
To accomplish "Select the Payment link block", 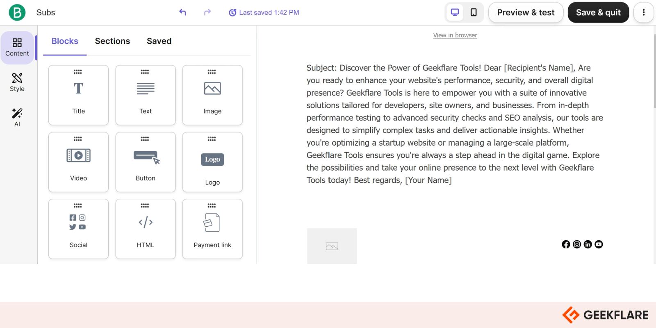I will (x=212, y=229).
